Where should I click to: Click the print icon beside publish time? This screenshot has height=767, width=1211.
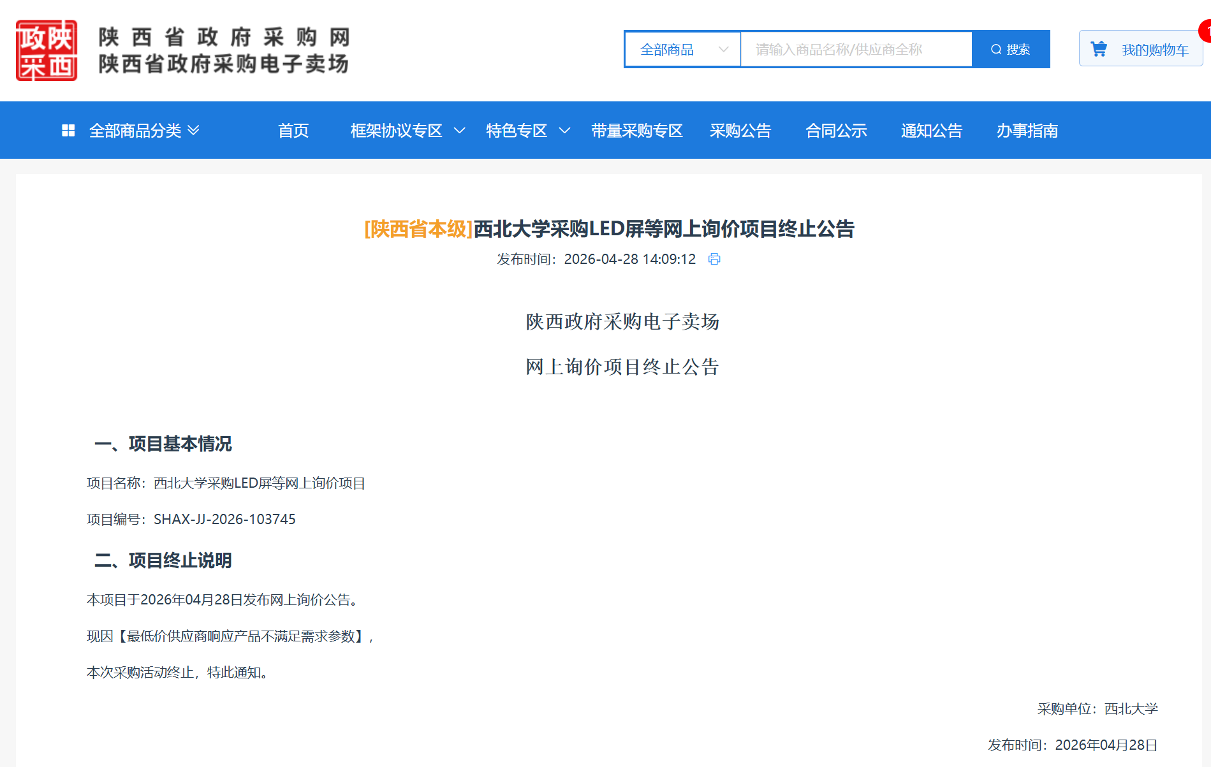coord(714,259)
